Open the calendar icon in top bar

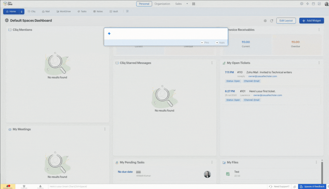pos(313,4)
